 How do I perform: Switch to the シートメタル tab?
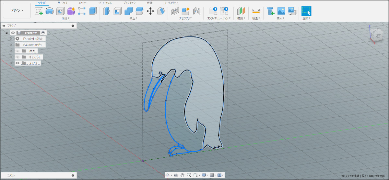[105, 3]
